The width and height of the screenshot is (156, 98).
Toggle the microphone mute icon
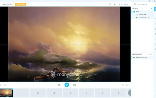(x=123, y=85)
